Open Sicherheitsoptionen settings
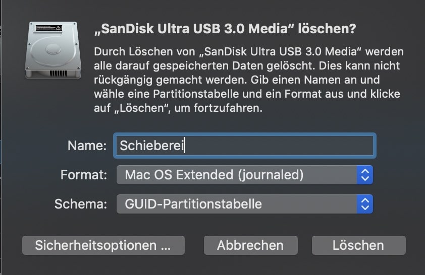425x275 pixels. (103, 245)
